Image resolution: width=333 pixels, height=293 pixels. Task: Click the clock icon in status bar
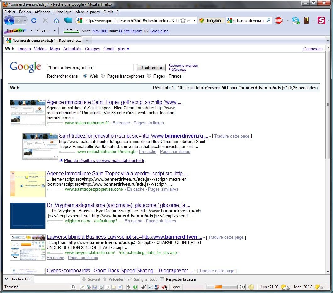point(242,287)
